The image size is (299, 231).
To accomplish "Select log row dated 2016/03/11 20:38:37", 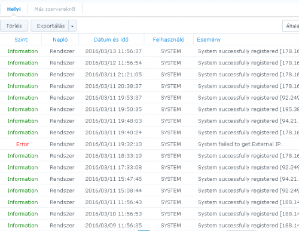I will pos(149,86).
